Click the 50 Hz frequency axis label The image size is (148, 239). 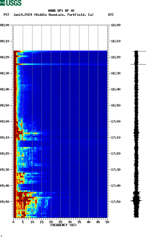pyautogui.click(x=107, y=222)
